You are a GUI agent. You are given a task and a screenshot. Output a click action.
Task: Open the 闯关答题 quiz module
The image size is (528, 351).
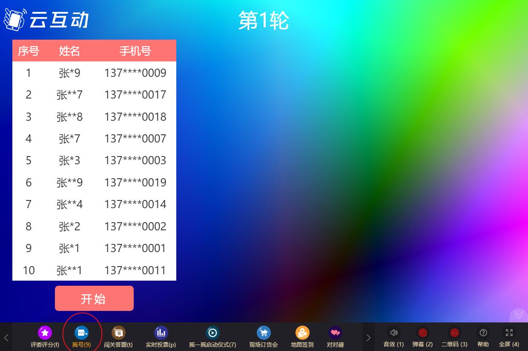118,333
